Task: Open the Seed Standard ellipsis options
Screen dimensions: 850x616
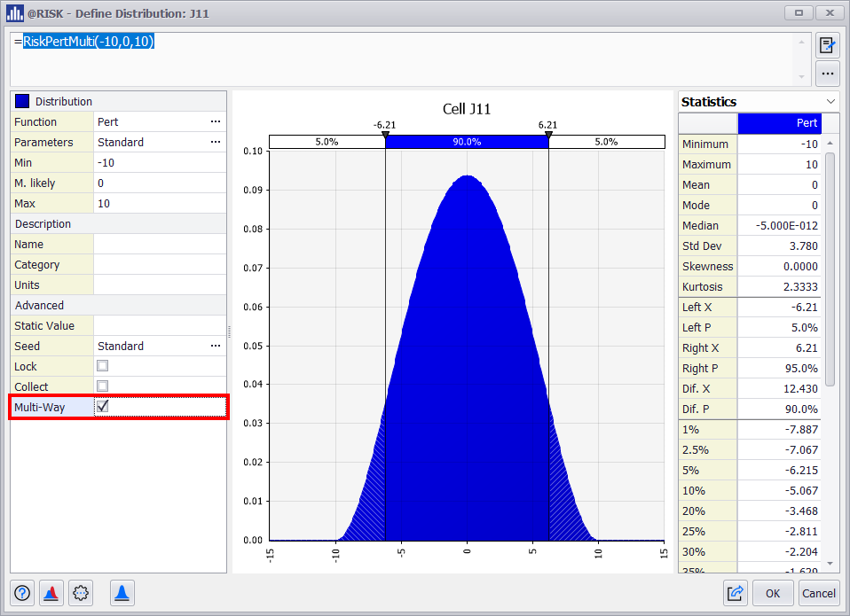Action: coord(215,347)
